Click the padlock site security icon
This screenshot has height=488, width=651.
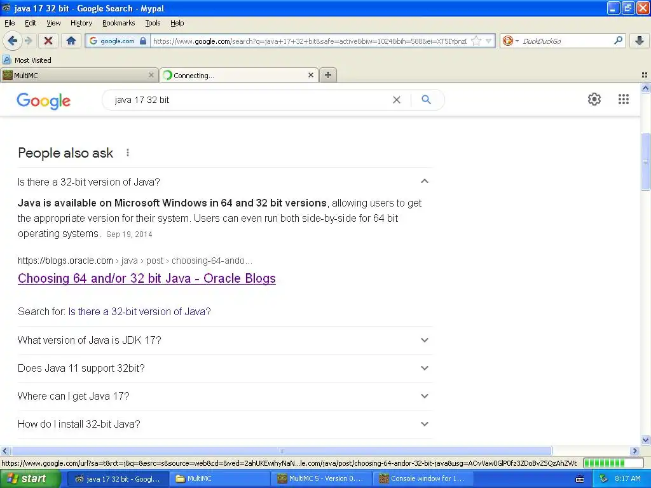tap(143, 41)
